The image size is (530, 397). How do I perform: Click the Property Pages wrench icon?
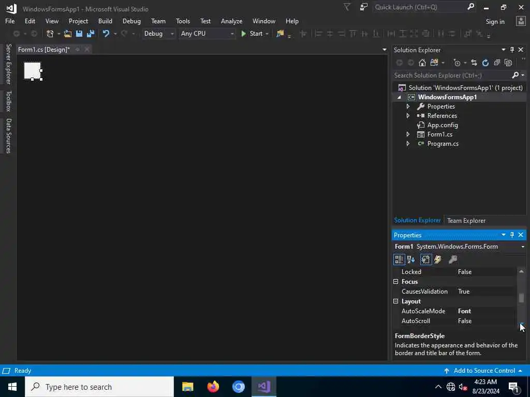(x=453, y=259)
